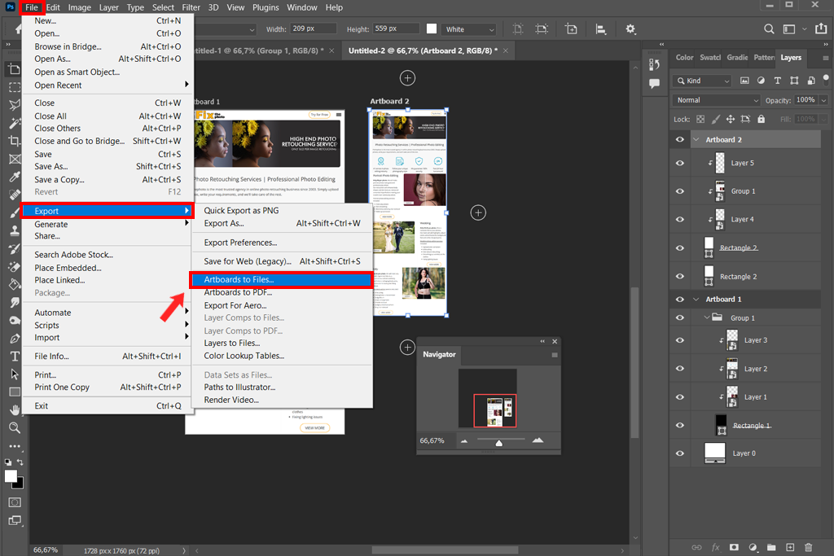Image resolution: width=834 pixels, height=556 pixels.
Task: Select Save for Web (Legacy)
Action: pyautogui.click(x=282, y=261)
